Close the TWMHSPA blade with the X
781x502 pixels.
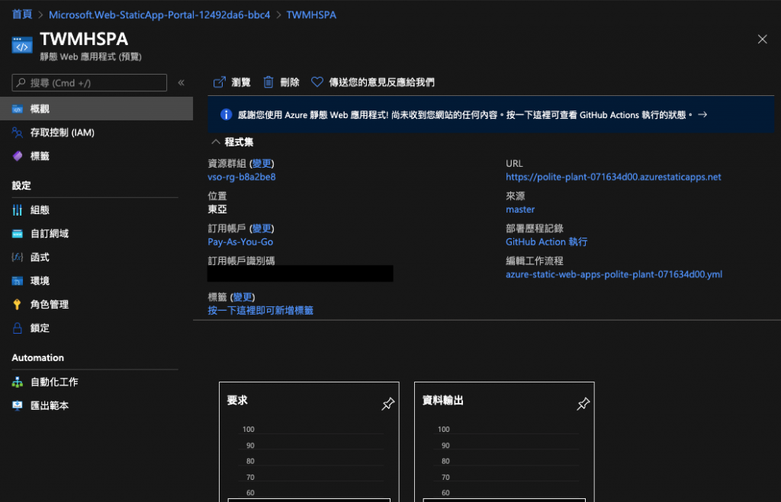point(762,40)
